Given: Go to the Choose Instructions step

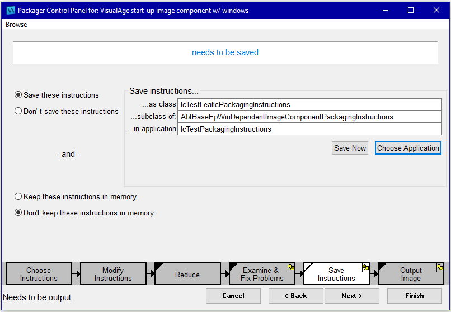Looking at the screenshot, I should (x=39, y=274).
